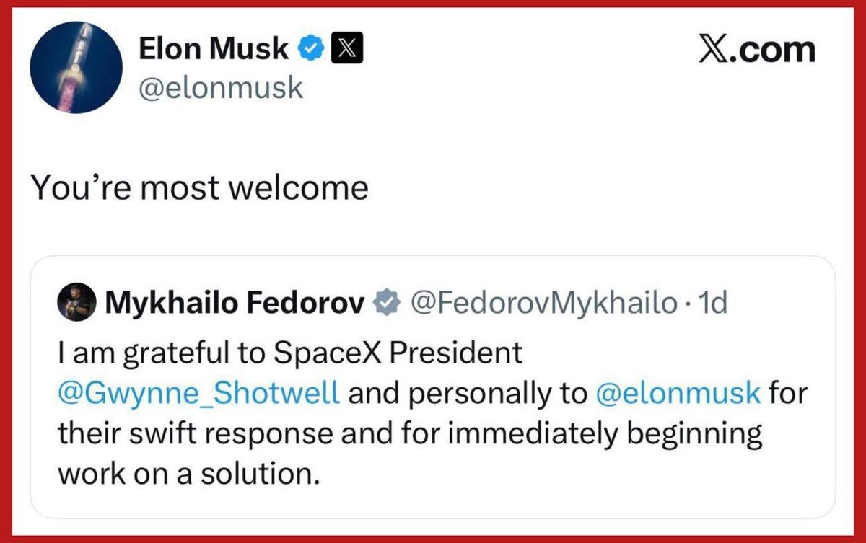Click the words "and personally to"
The height and width of the screenshot is (543, 866).
coord(469,394)
